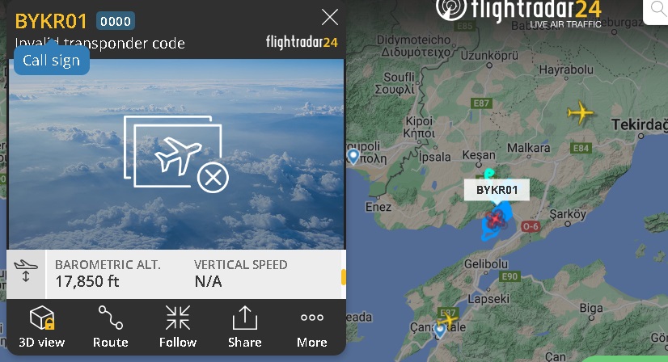Click the BYKR01 callsign heading

51,21
